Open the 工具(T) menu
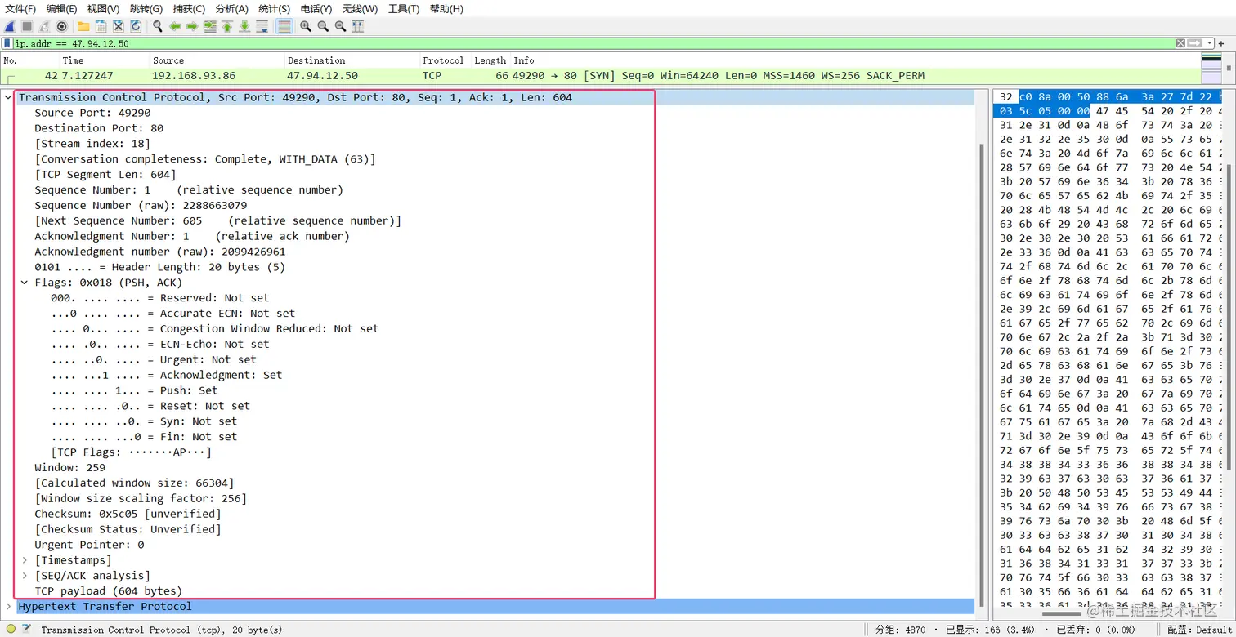 (x=403, y=8)
